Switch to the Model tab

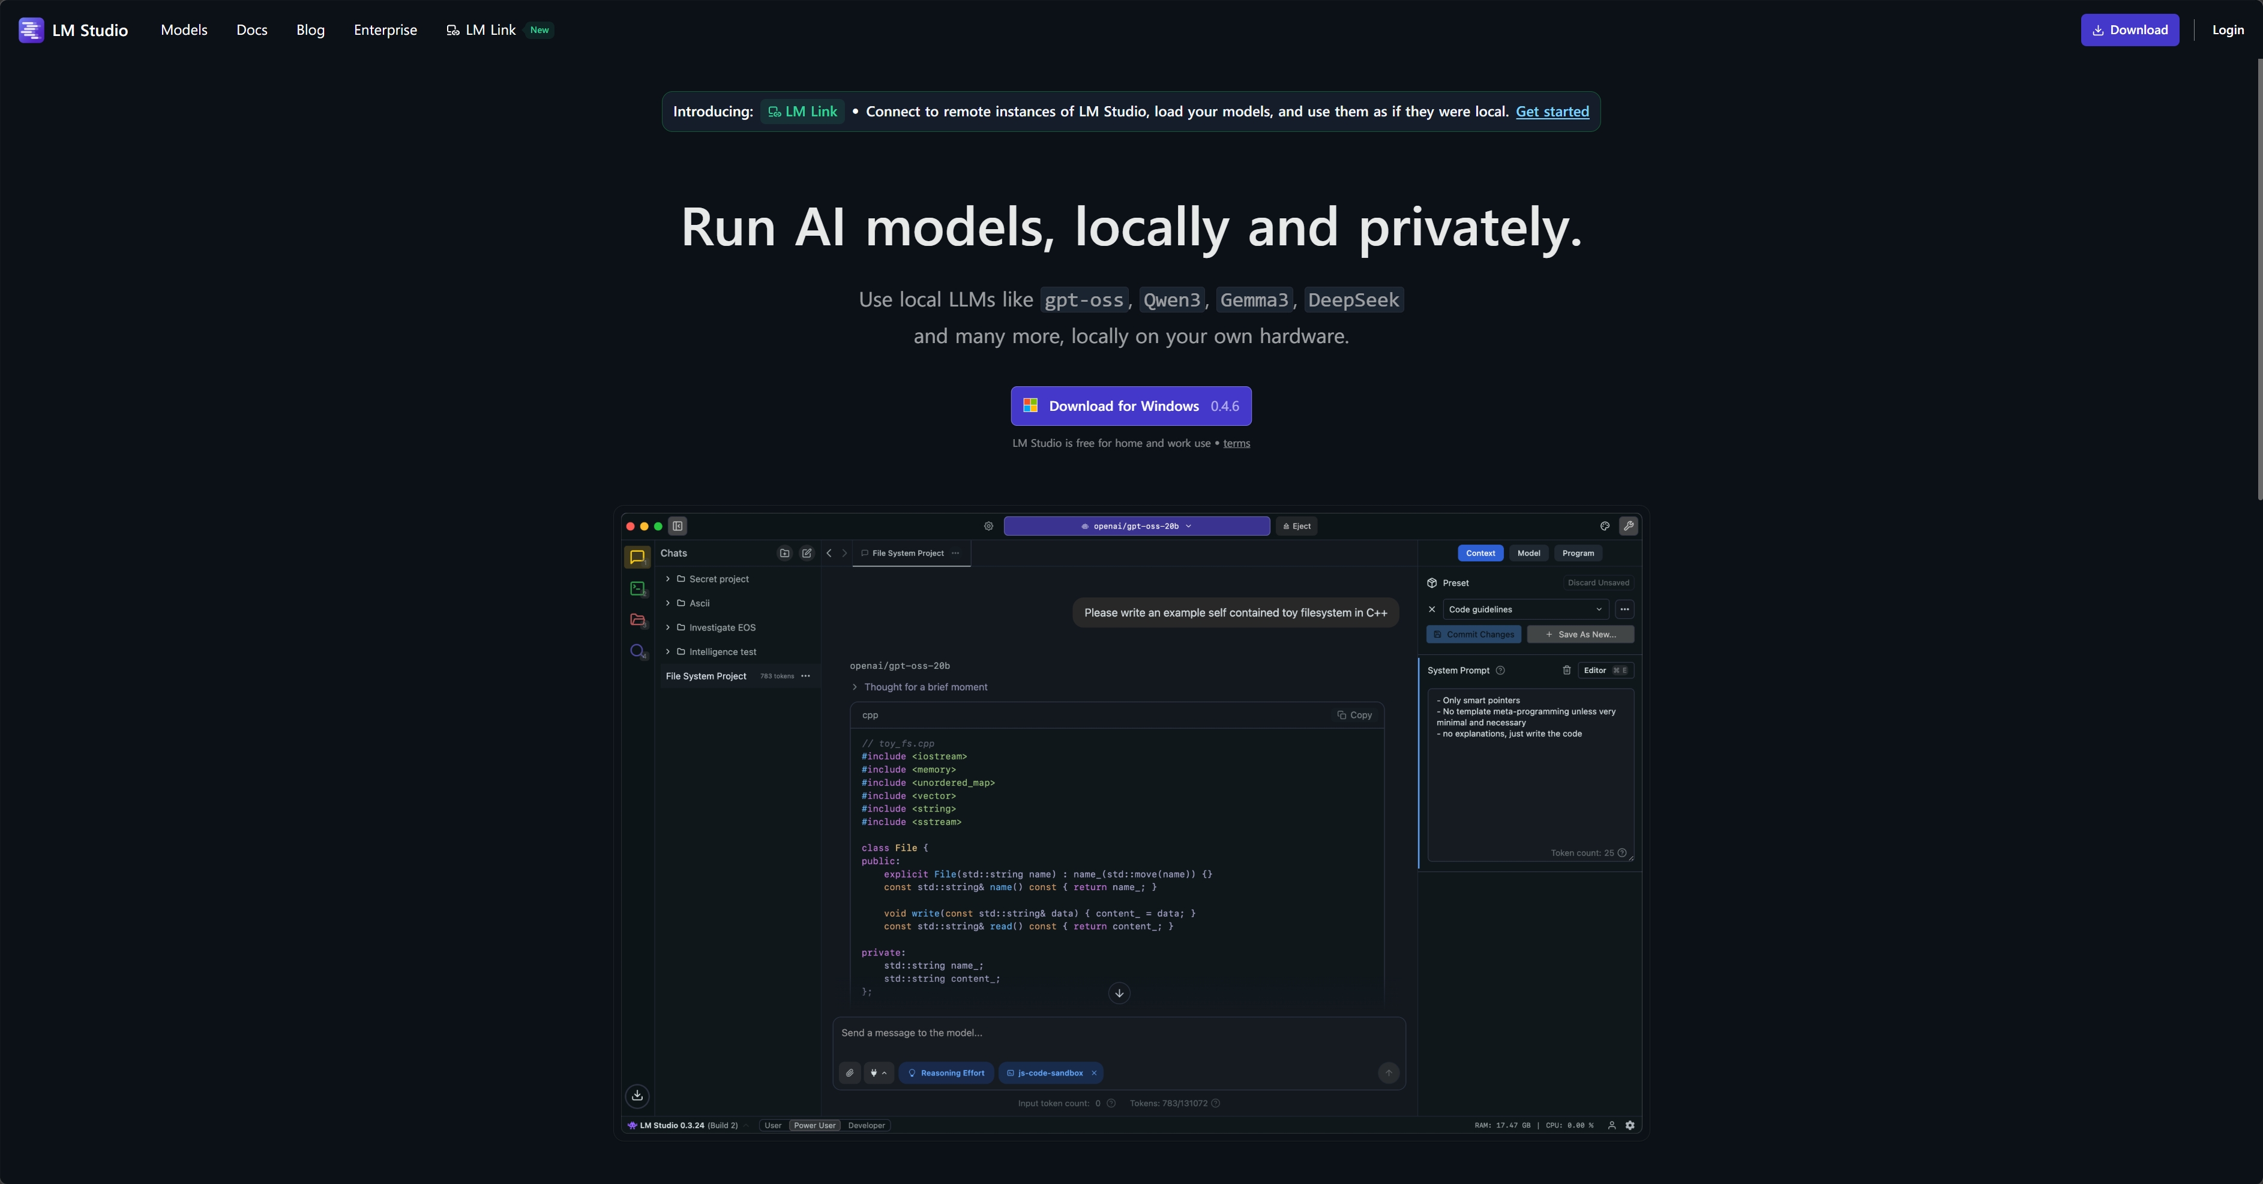[1528, 554]
